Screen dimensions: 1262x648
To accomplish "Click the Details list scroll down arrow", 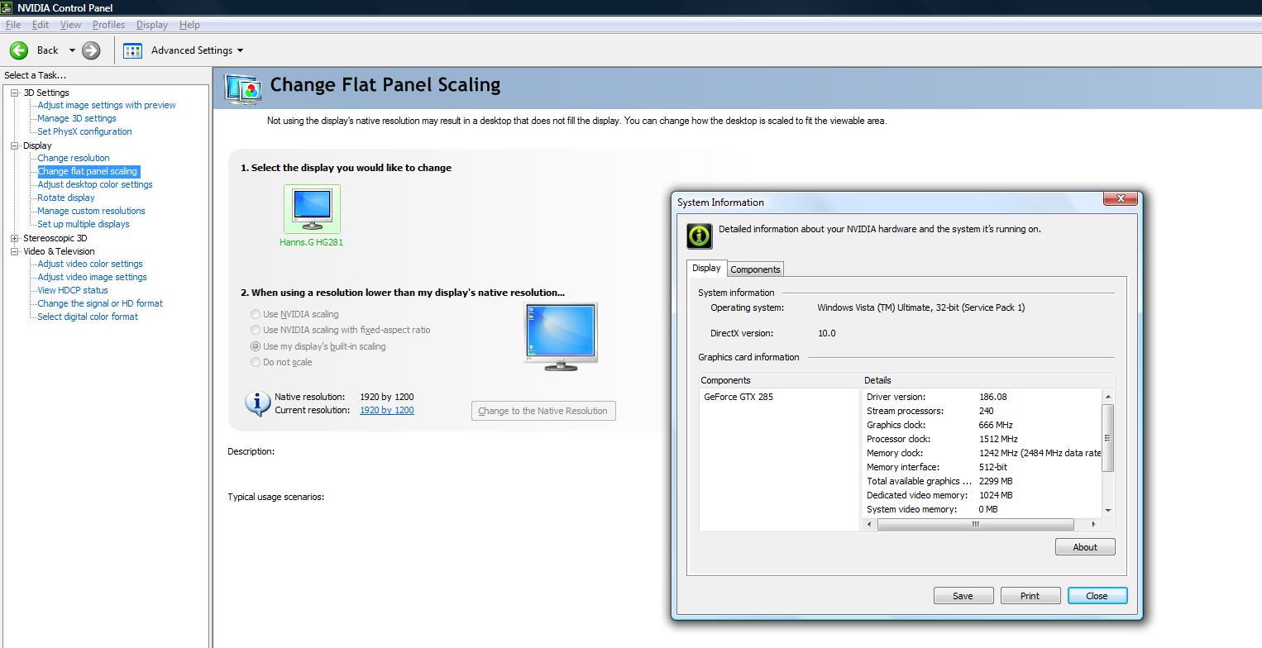I will click(x=1108, y=510).
